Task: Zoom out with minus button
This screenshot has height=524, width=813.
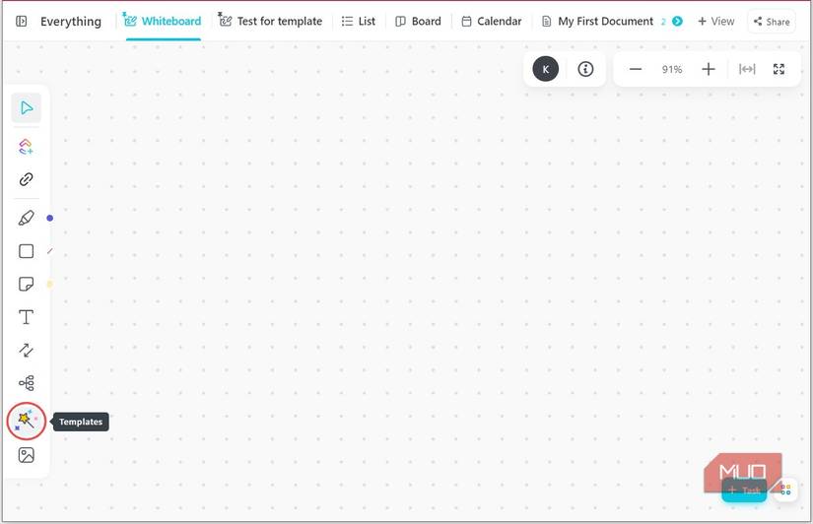Action: [x=636, y=69]
